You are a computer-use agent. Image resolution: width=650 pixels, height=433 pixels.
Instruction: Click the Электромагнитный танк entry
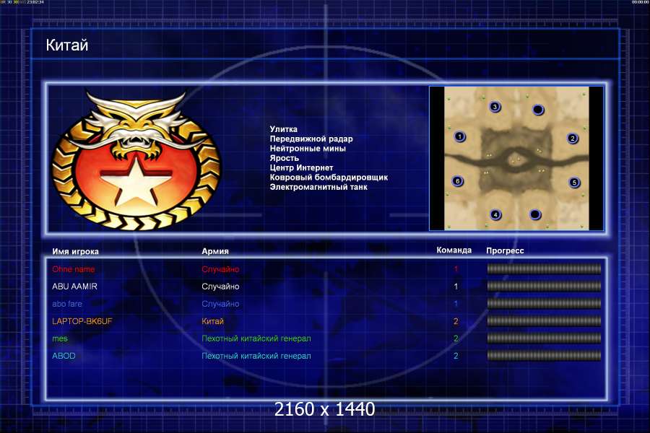[x=318, y=187]
